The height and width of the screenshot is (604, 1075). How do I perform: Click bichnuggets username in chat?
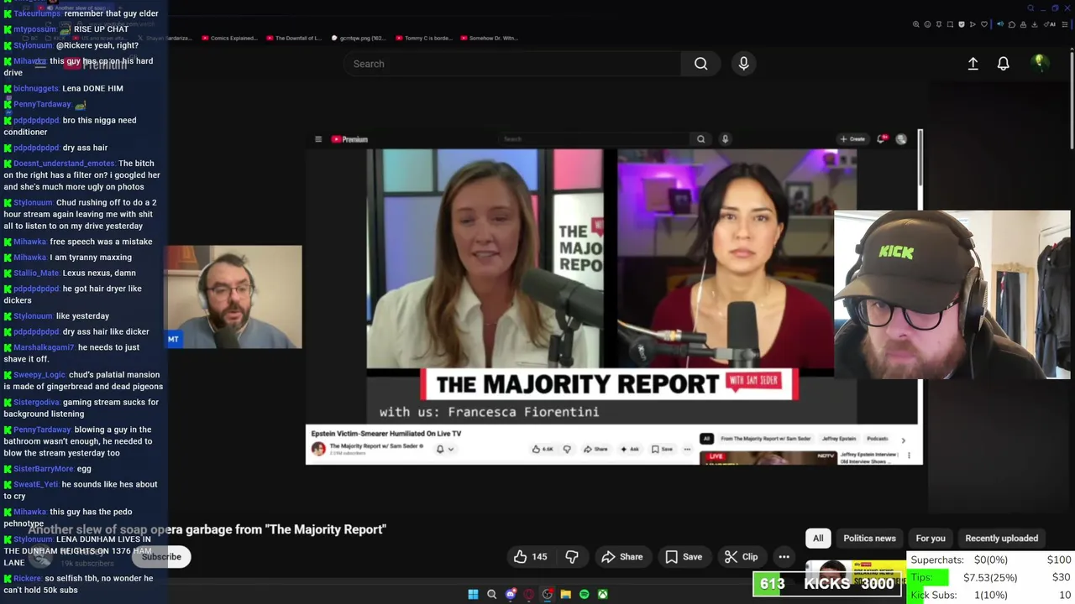(36, 88)
